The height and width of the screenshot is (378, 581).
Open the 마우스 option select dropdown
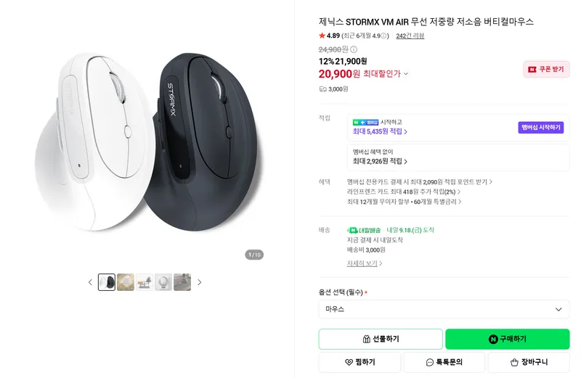pos(444,309)
